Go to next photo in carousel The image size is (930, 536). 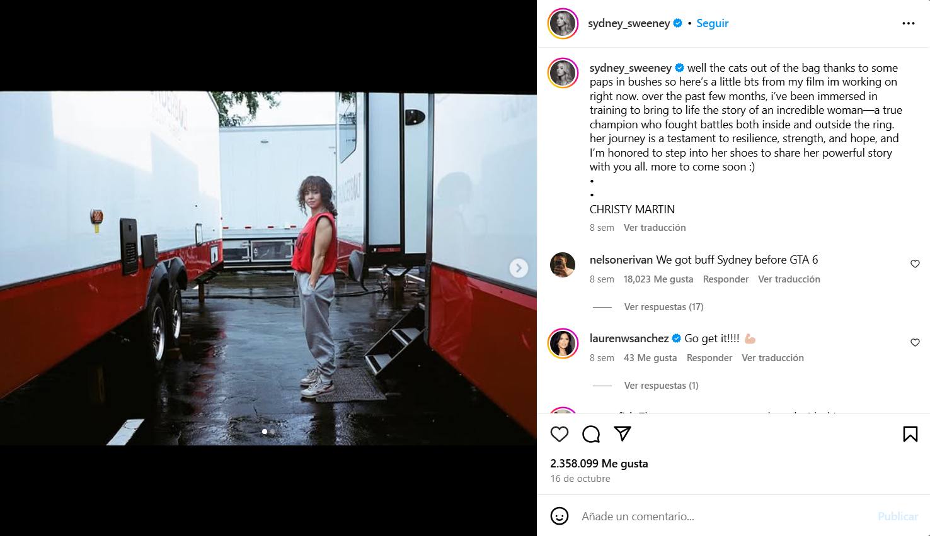[518, 268]
